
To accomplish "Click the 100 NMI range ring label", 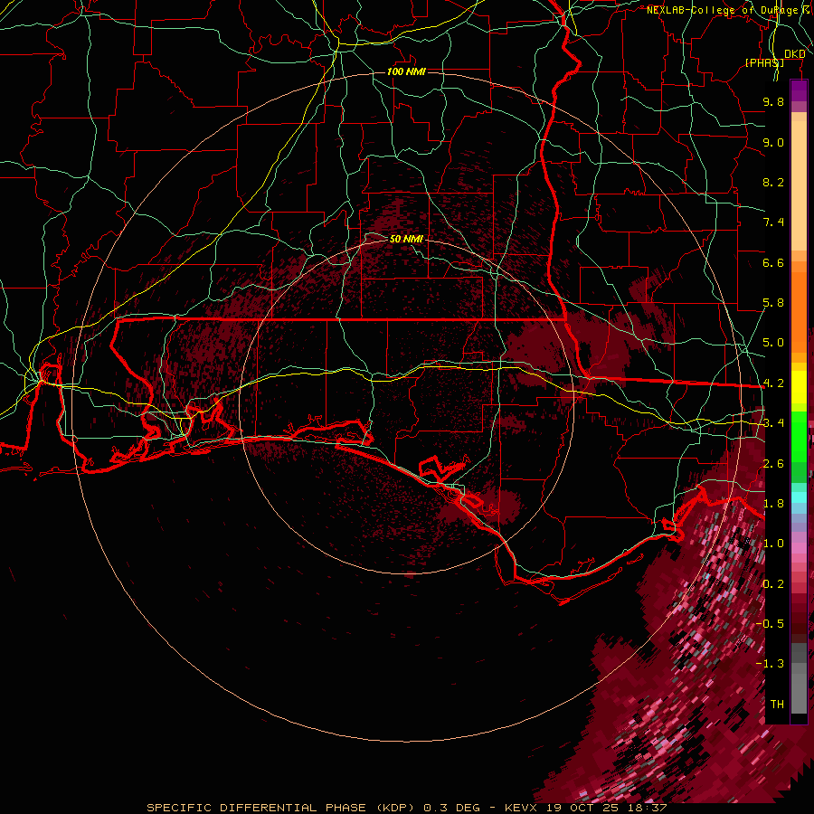I will pyautogui.click(x=406, y=71).
